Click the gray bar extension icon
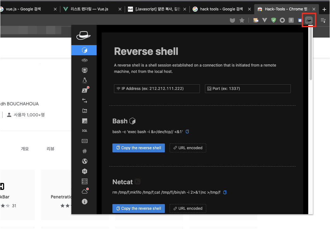330x229 pixels. [291, 20]
